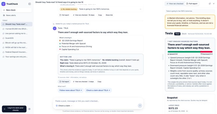Image resolution: width=217 pixels, height=114 pixels.
Task: Open News alerts in the sidebar
Action: coord(17,15)
